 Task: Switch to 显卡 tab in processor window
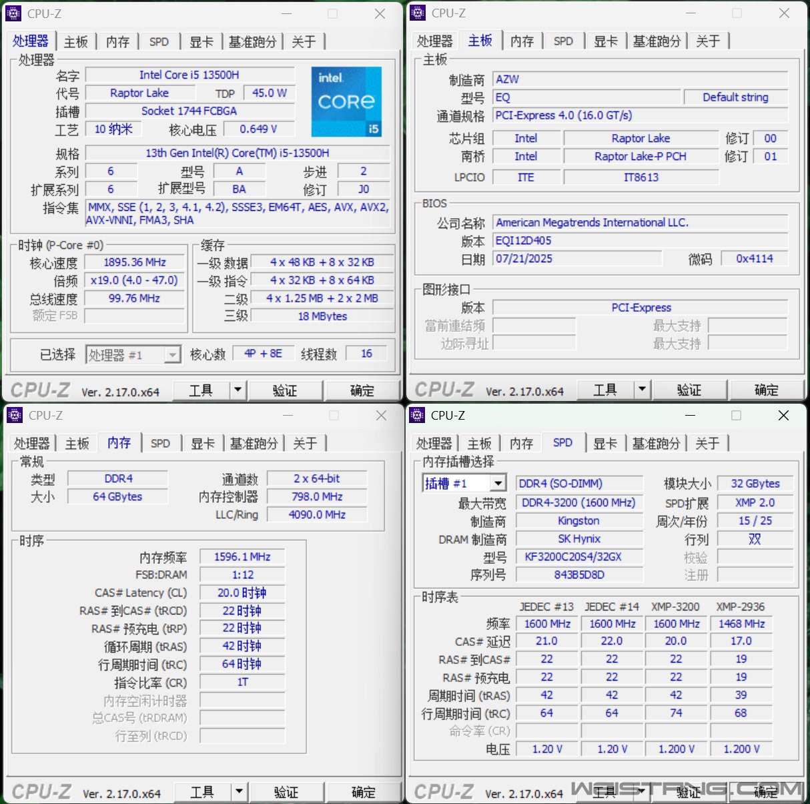point(201,42)
